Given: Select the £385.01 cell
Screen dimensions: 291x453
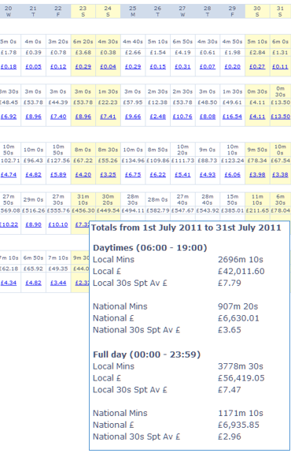Looking at the screenshot, I should 233,210.
